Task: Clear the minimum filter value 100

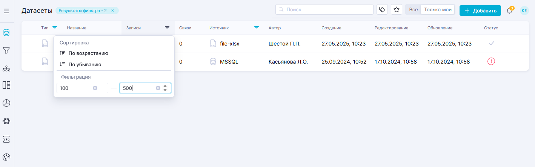Action: coord(95,88)
